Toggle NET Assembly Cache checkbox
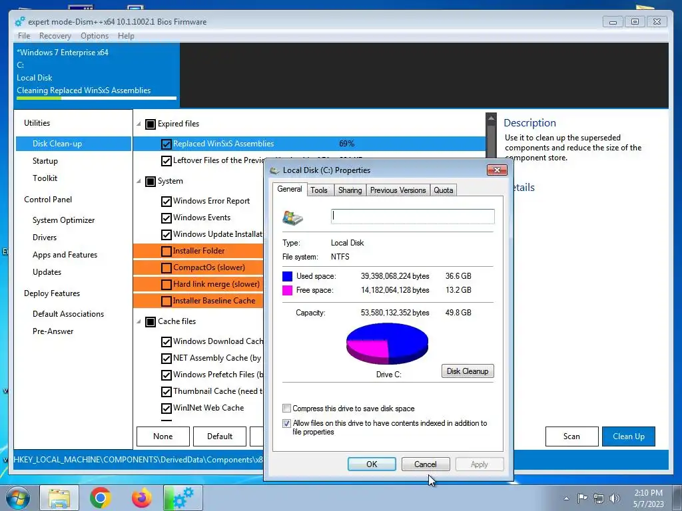The height and width of the screenshot is (511, 682). coord(166,359)
